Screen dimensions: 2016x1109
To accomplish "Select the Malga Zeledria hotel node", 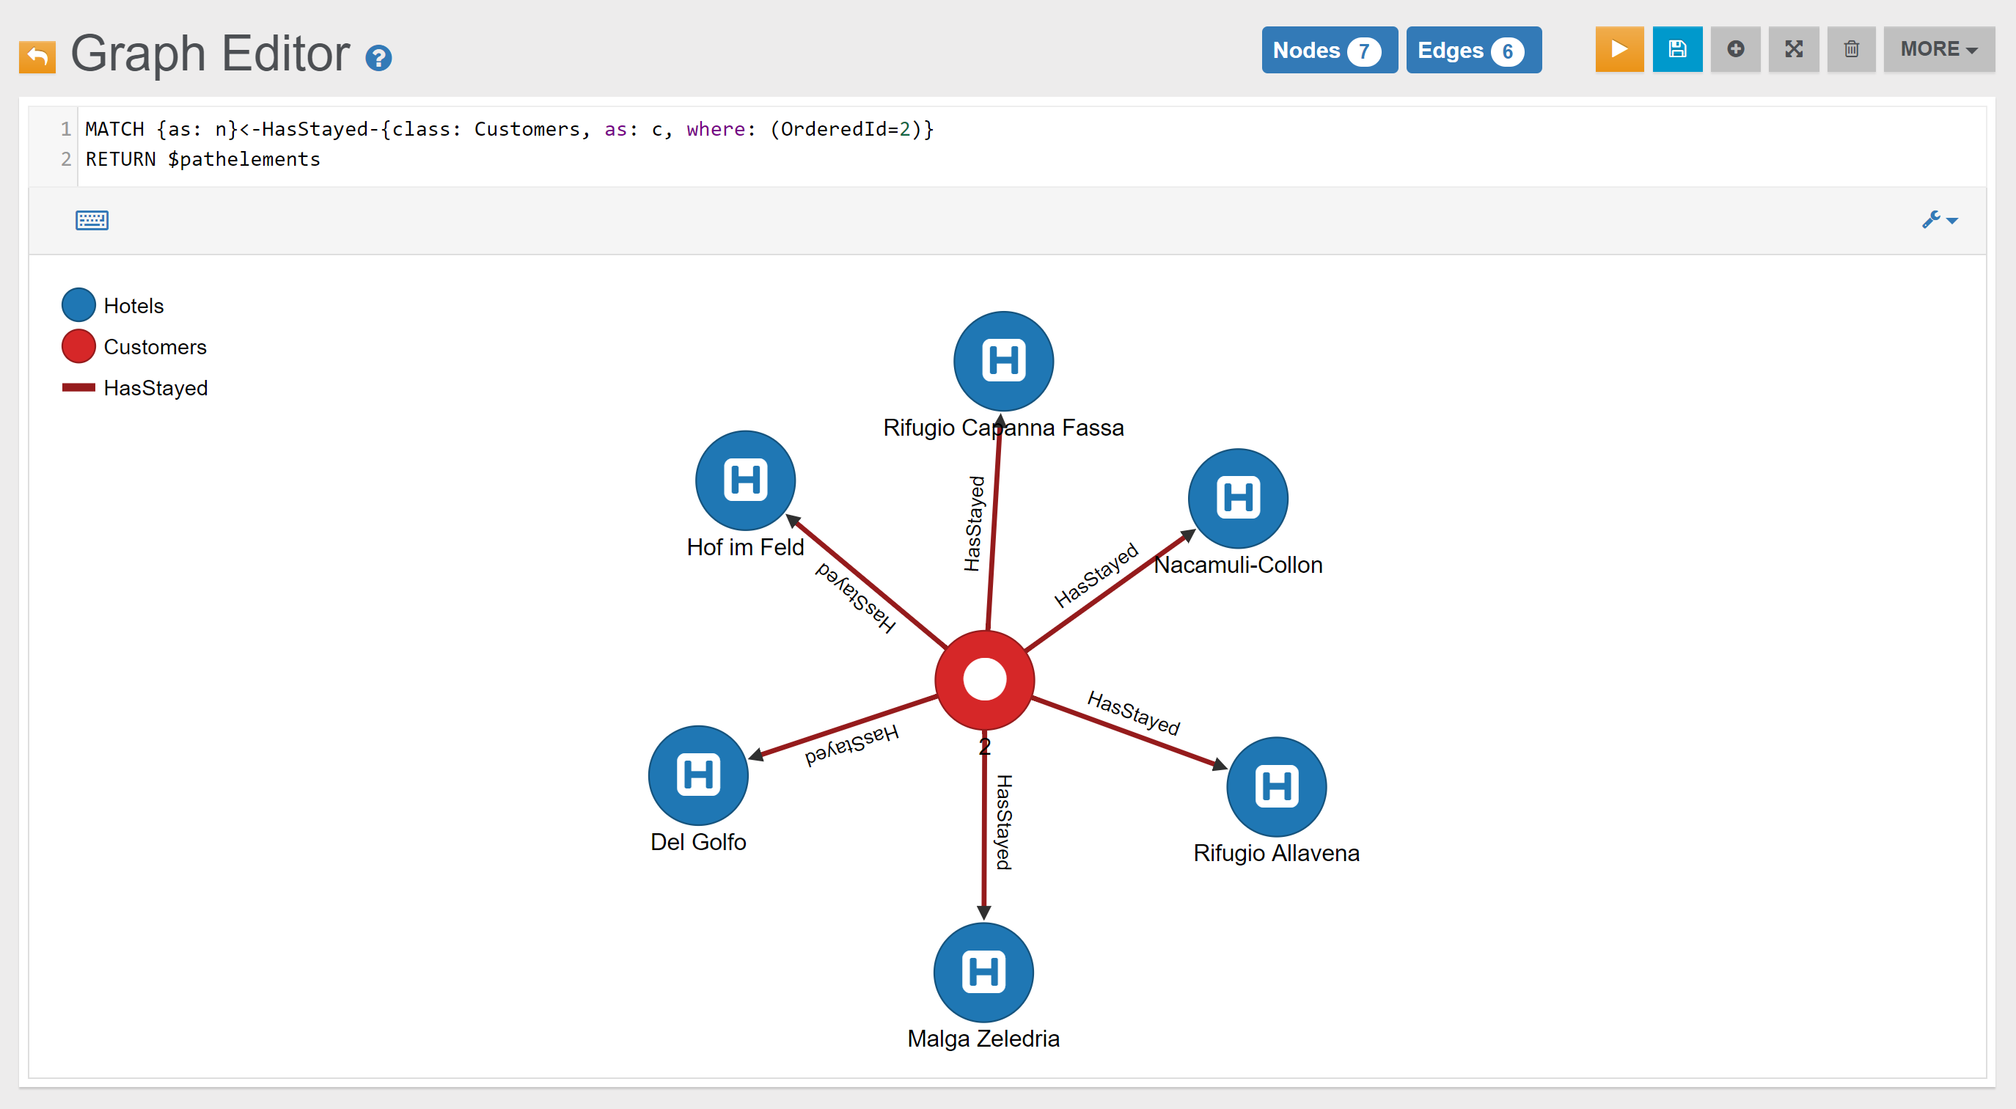I will tap(983, 971).
